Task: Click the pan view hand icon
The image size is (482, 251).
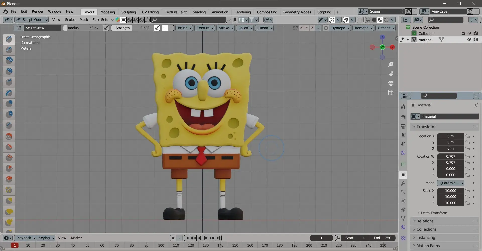Action: [x=391, y=74]
